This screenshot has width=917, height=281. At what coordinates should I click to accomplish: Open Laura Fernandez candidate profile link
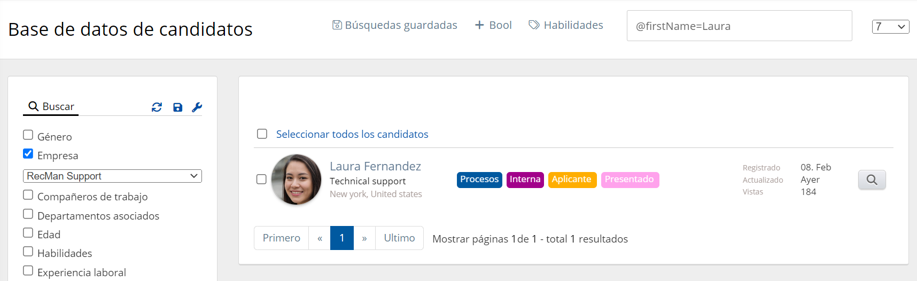375,166
